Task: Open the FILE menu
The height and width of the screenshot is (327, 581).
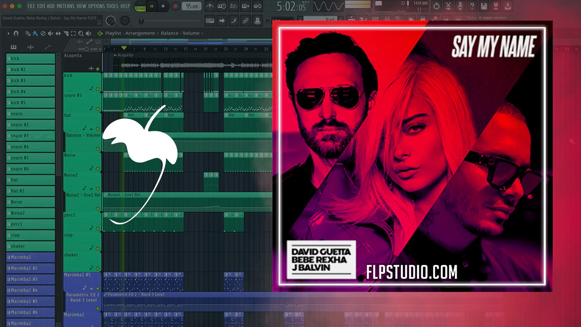Action: 31,6
